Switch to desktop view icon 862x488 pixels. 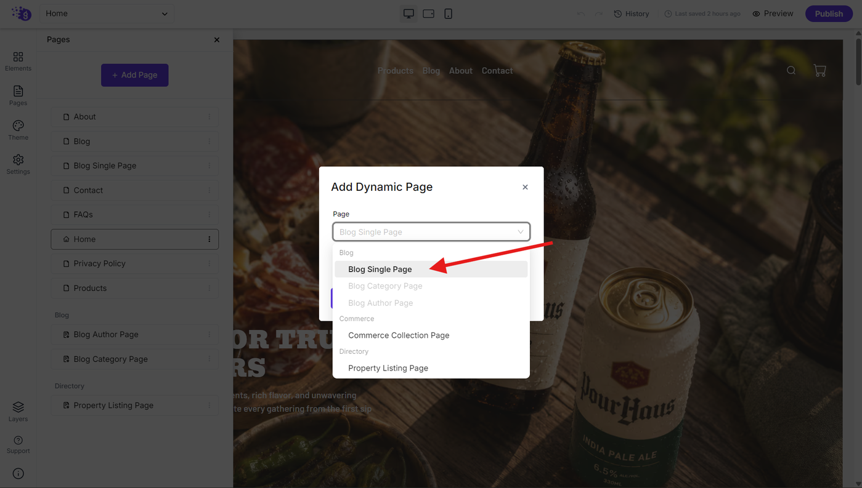click(x=409, y=14)
